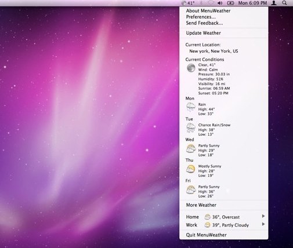The height and width of the screenshot is (248, 293).
Task: Click 'High: 29°' under Wednesday
Action: click(207, 151)
